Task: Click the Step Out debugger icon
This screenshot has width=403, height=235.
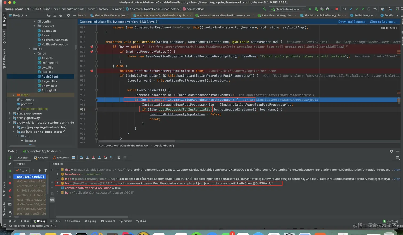Action: tap(99, 158)
